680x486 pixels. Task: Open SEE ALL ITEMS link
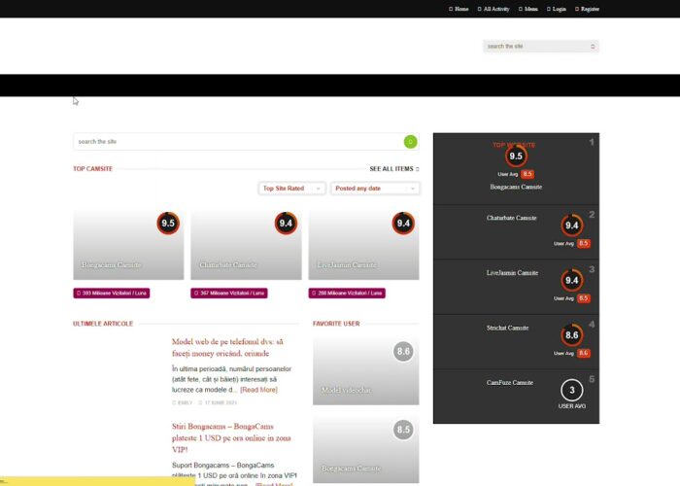click(394, 169)
